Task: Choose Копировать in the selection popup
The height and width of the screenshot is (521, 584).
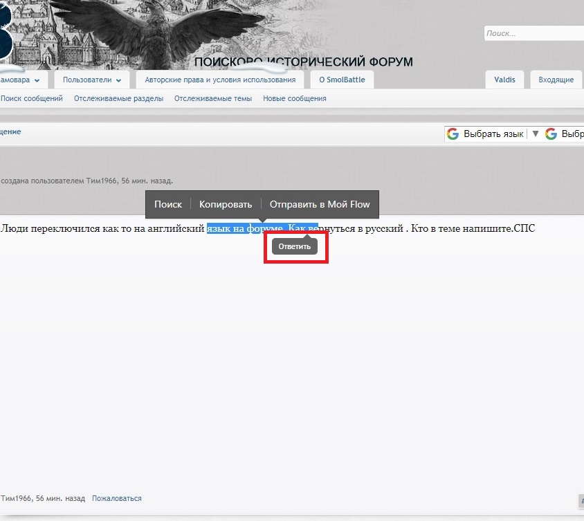Action: tap(226, 204)
